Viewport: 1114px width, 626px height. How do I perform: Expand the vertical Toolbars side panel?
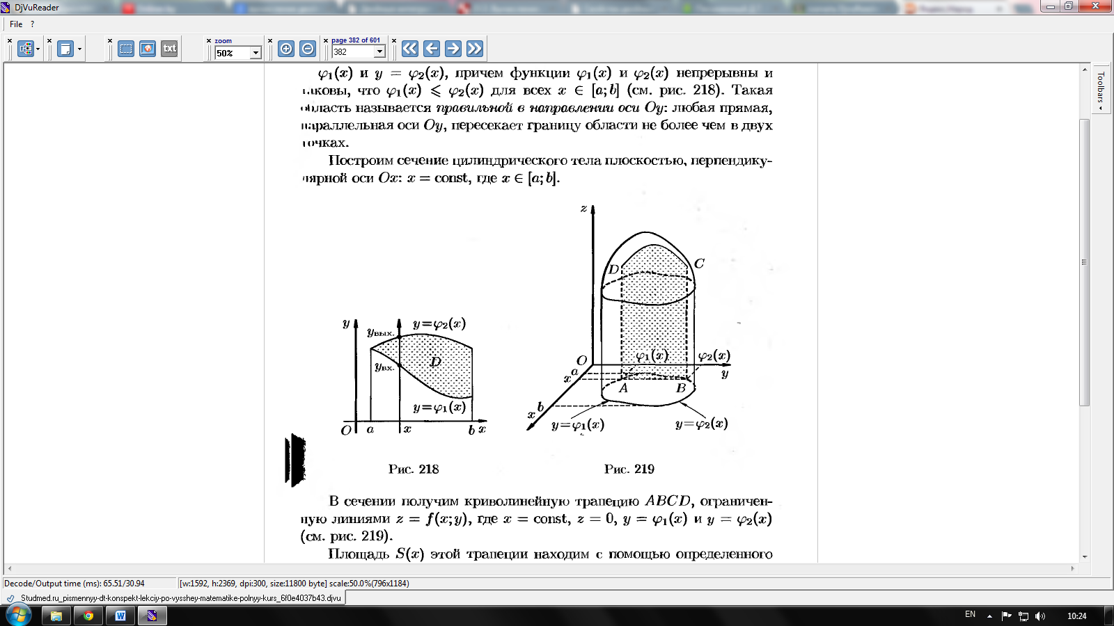click(1101, 88)
